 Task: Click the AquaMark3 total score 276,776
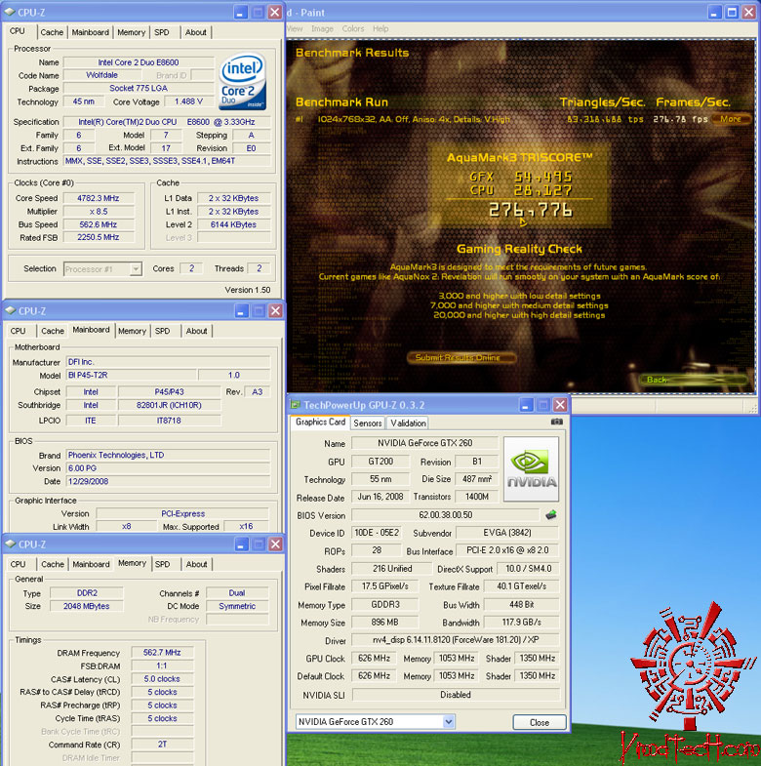click(531, 210)
